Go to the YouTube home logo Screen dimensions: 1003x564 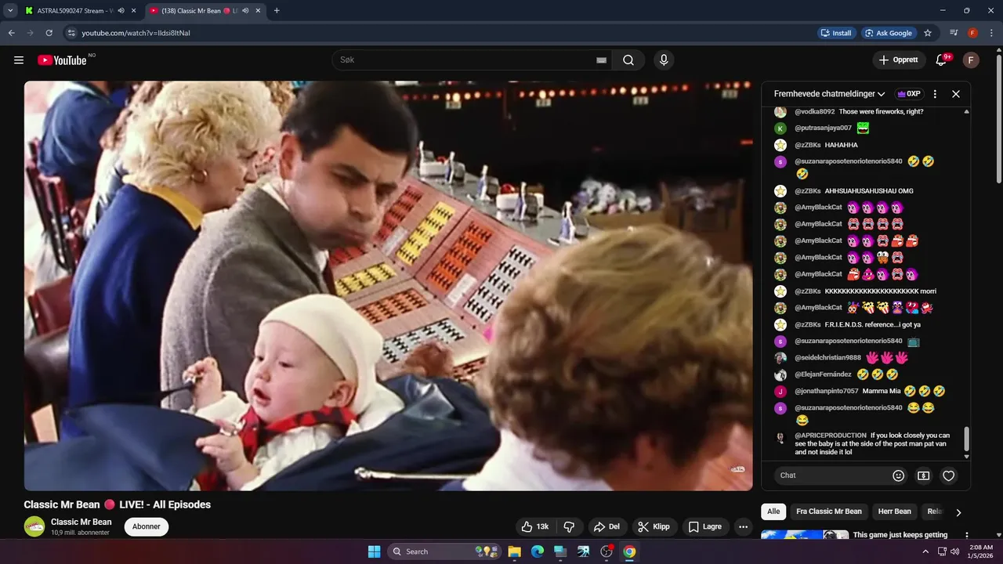pyautogui.click(x=62, y=60)
